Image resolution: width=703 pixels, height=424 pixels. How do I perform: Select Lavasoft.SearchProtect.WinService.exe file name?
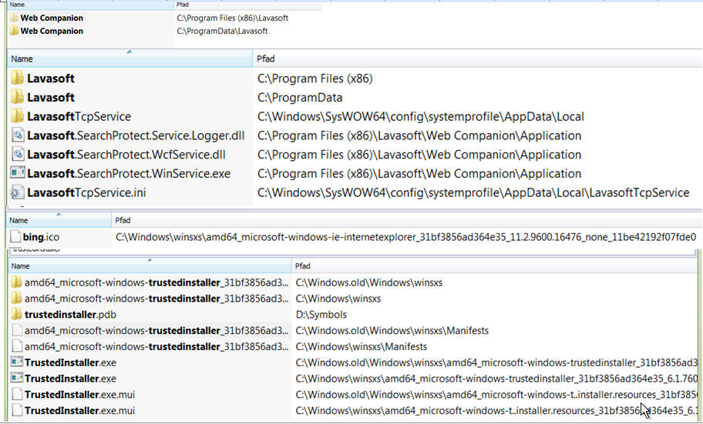tap(129, 174)
